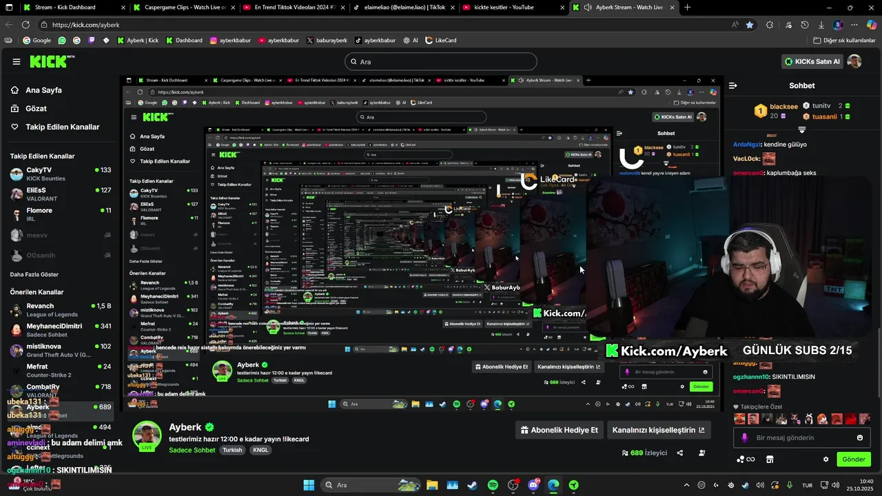Click the Windows taskbar Ara search box
Screen dimensions: 882x496
point(371,485)
